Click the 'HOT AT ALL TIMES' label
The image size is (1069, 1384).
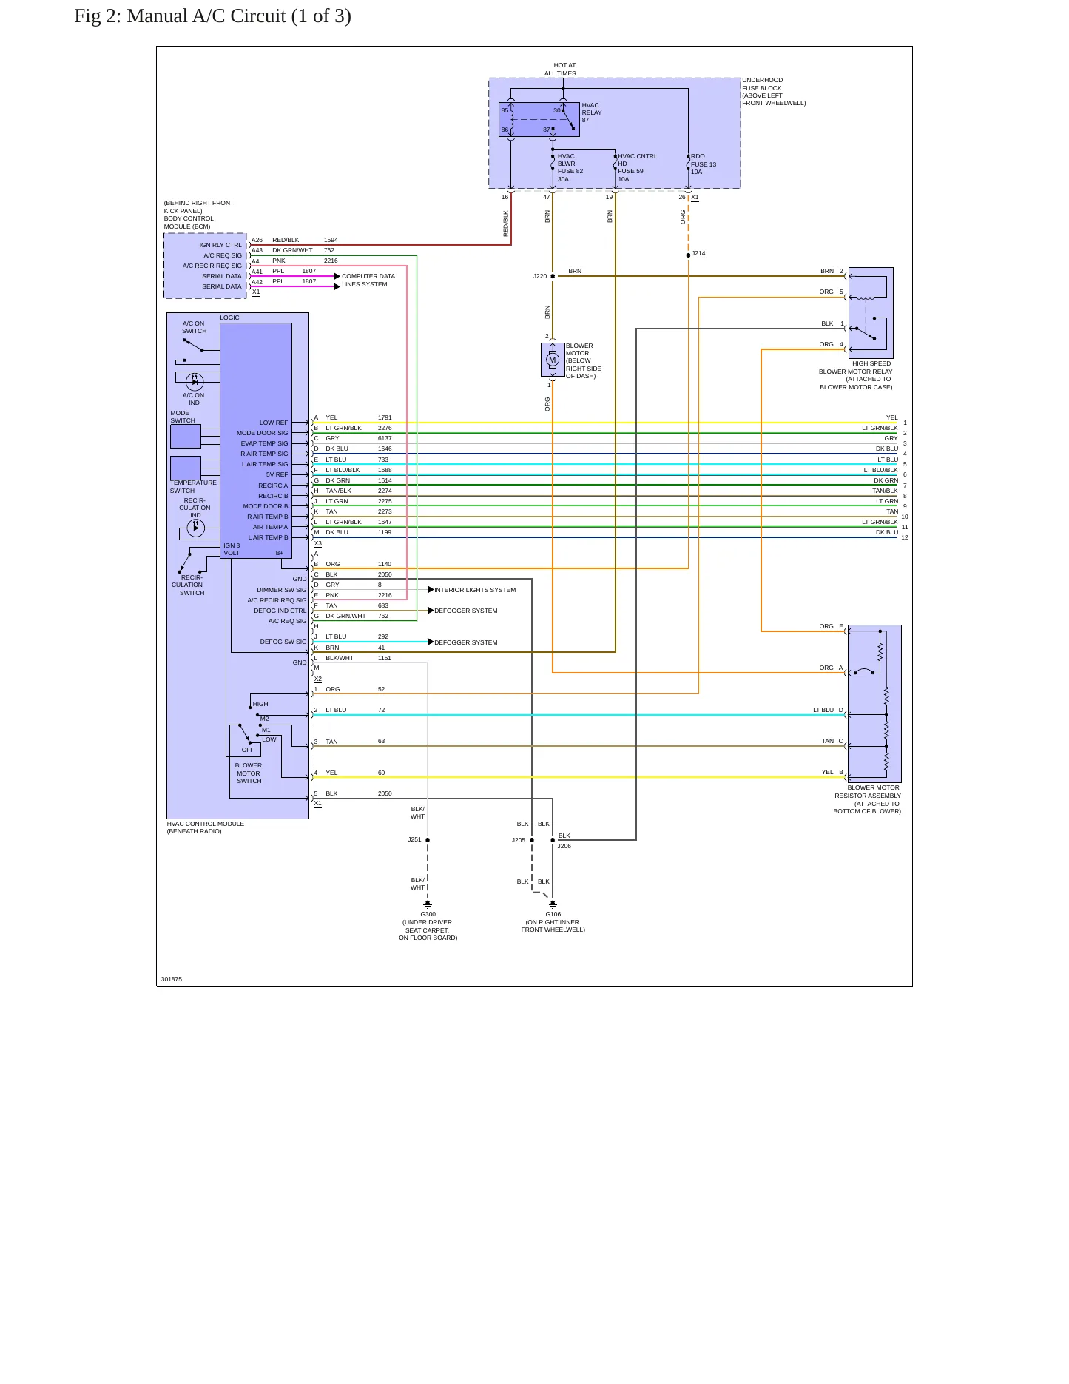[x=560, y=70]
